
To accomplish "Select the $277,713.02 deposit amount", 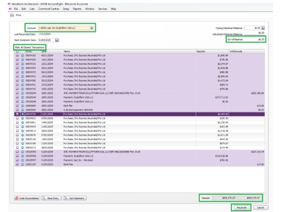I will 221,97.
